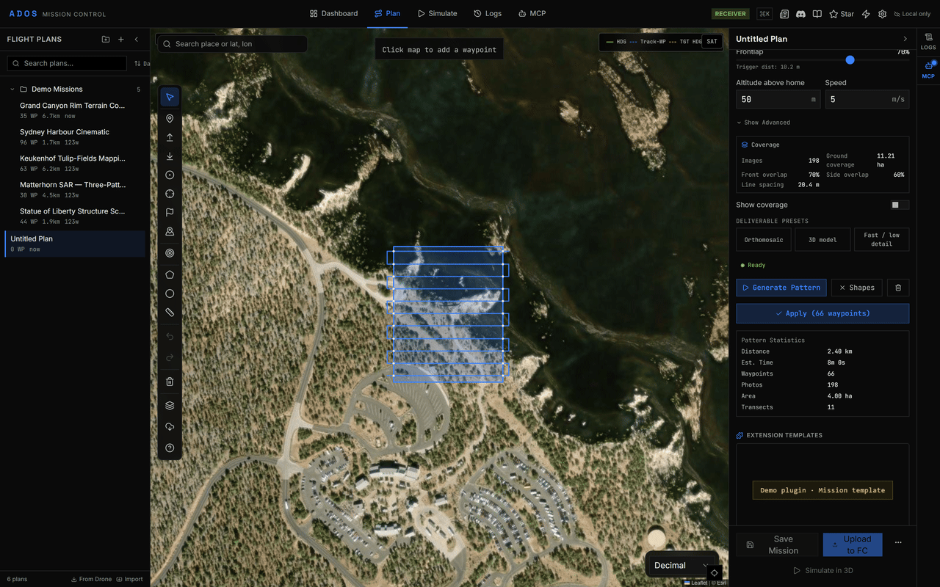Select the Fast / low detail preset
This screenshot has width=940, height=587.
click(x=881, y=239)
